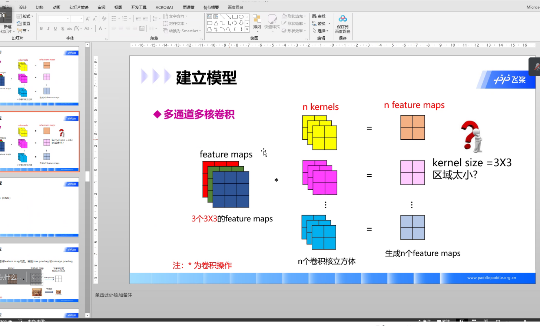Select the rounded rectangle shape

pos(210,23)
